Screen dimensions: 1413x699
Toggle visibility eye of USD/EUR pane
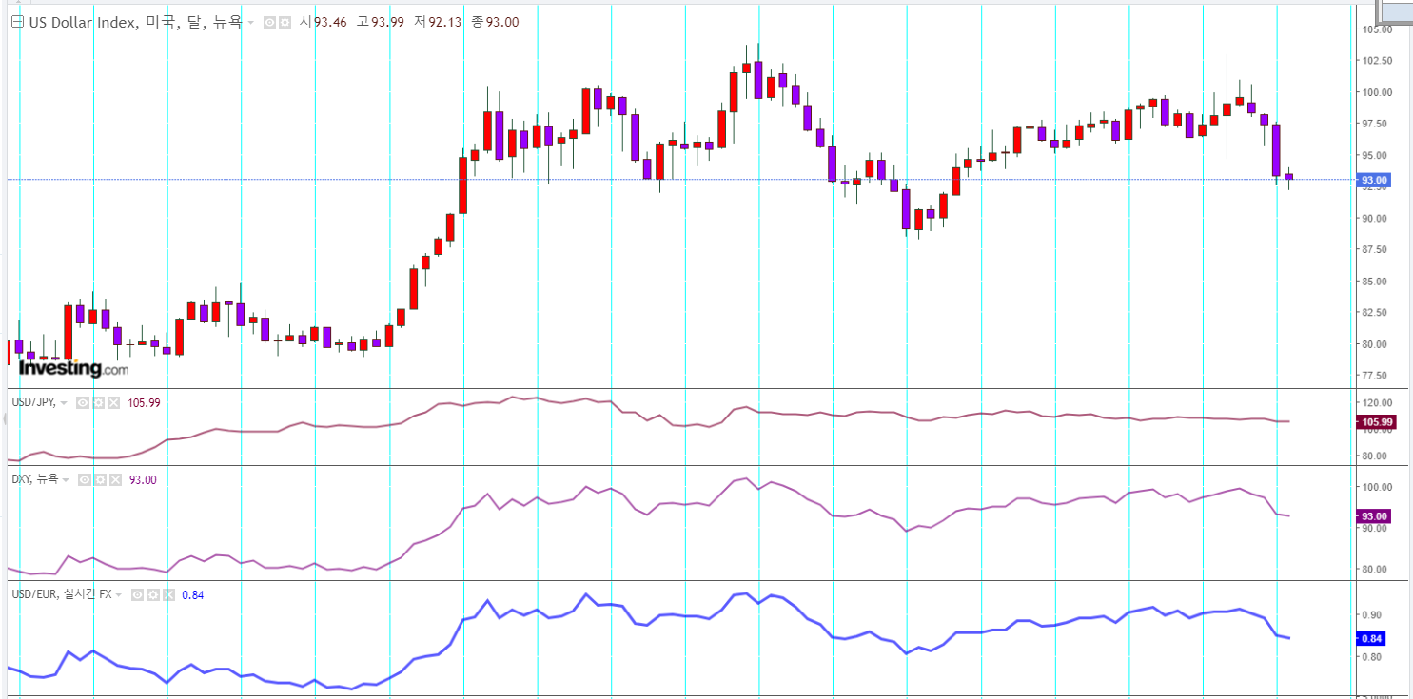click(137, 594)
